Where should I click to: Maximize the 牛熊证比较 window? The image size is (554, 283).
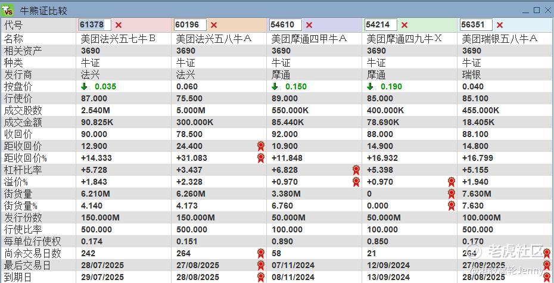tap(537, 10)
